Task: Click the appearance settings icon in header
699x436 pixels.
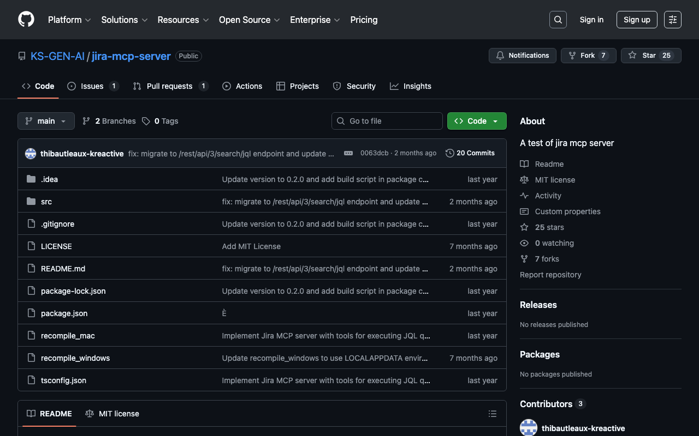Action: coord(672,20)
